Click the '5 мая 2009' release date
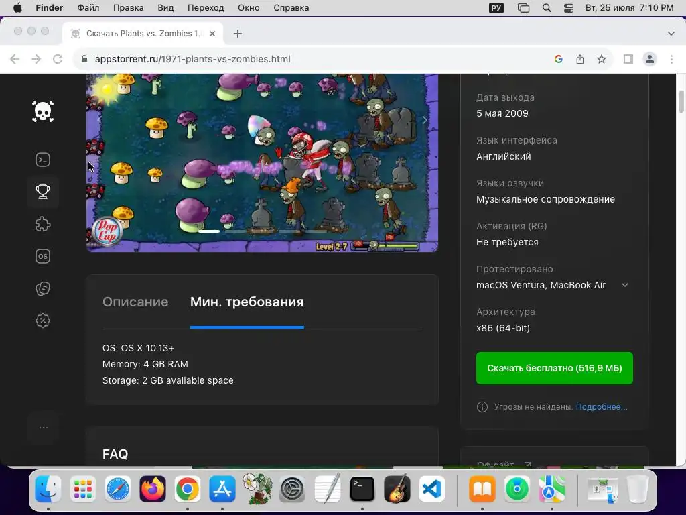Image resolution: width=686 pixels, height=515 pixels. click(502, 113)
